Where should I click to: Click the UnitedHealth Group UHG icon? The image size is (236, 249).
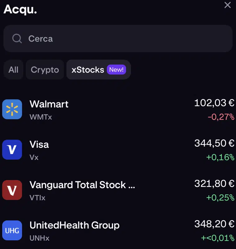coord(12,230)
